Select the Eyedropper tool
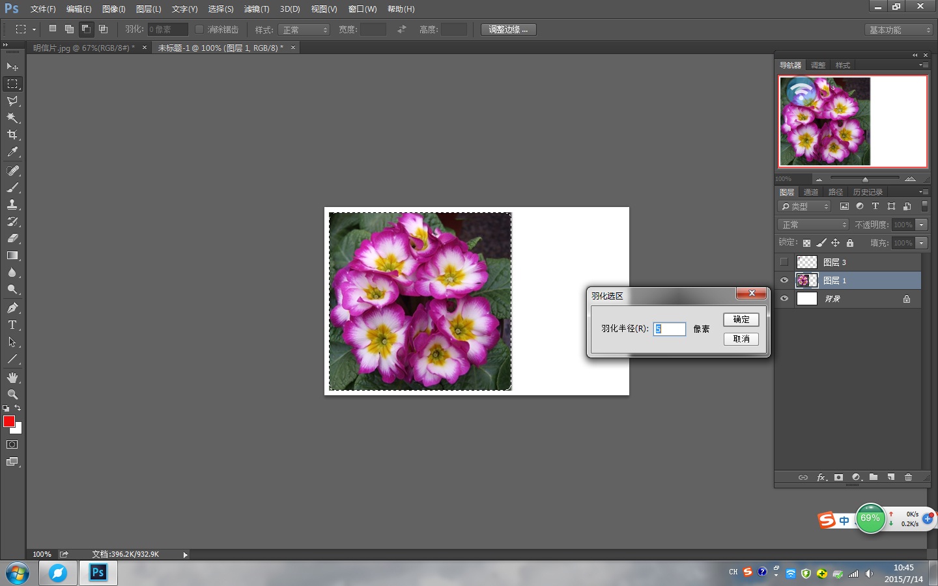Viewport: 938px width, 586px height. pyautogui.click(x=12, y=152)
